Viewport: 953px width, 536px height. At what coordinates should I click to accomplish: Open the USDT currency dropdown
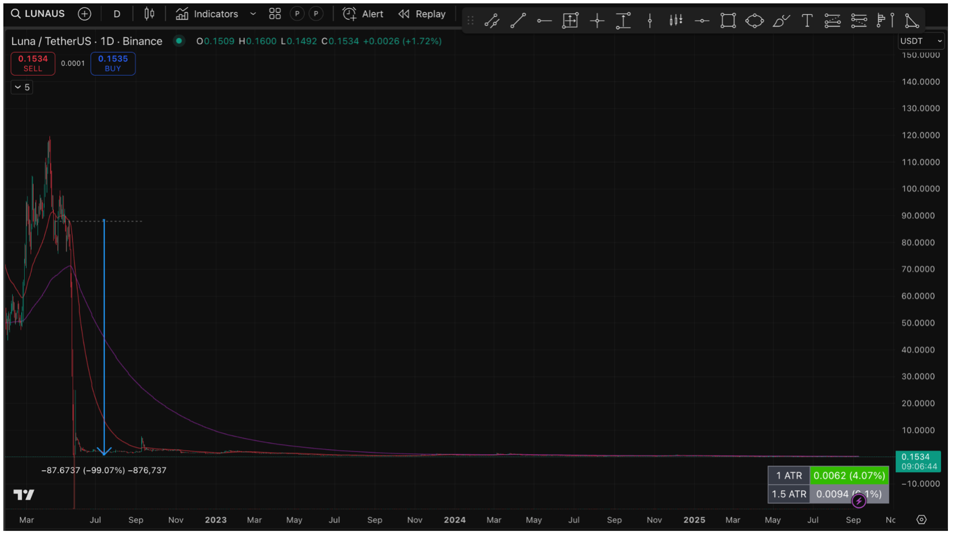920,41
